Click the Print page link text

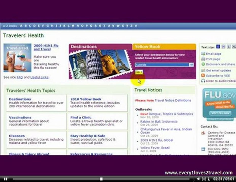click(x=213, y=59)
